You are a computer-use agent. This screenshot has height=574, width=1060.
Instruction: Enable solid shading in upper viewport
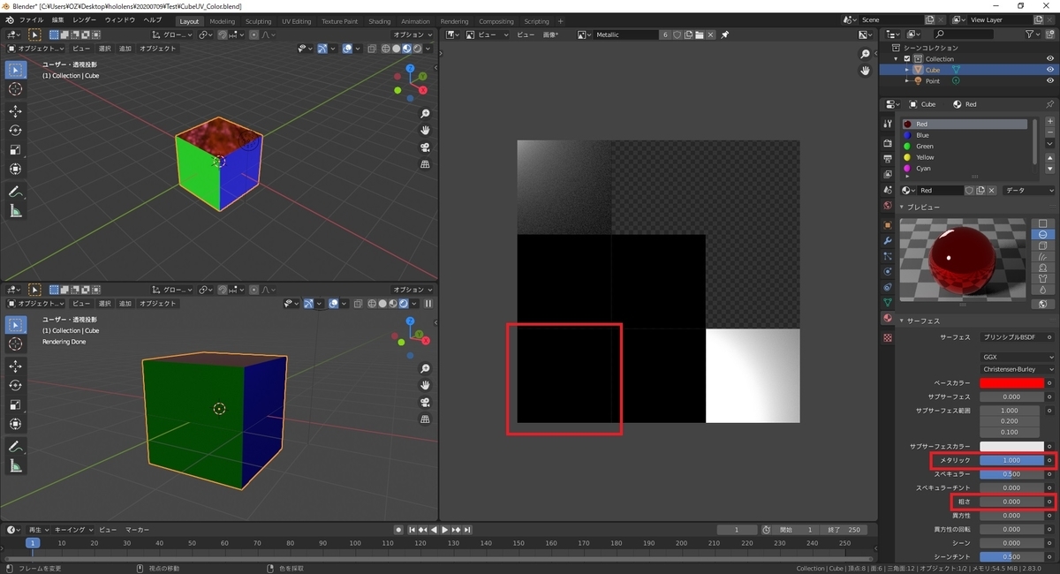396,49
